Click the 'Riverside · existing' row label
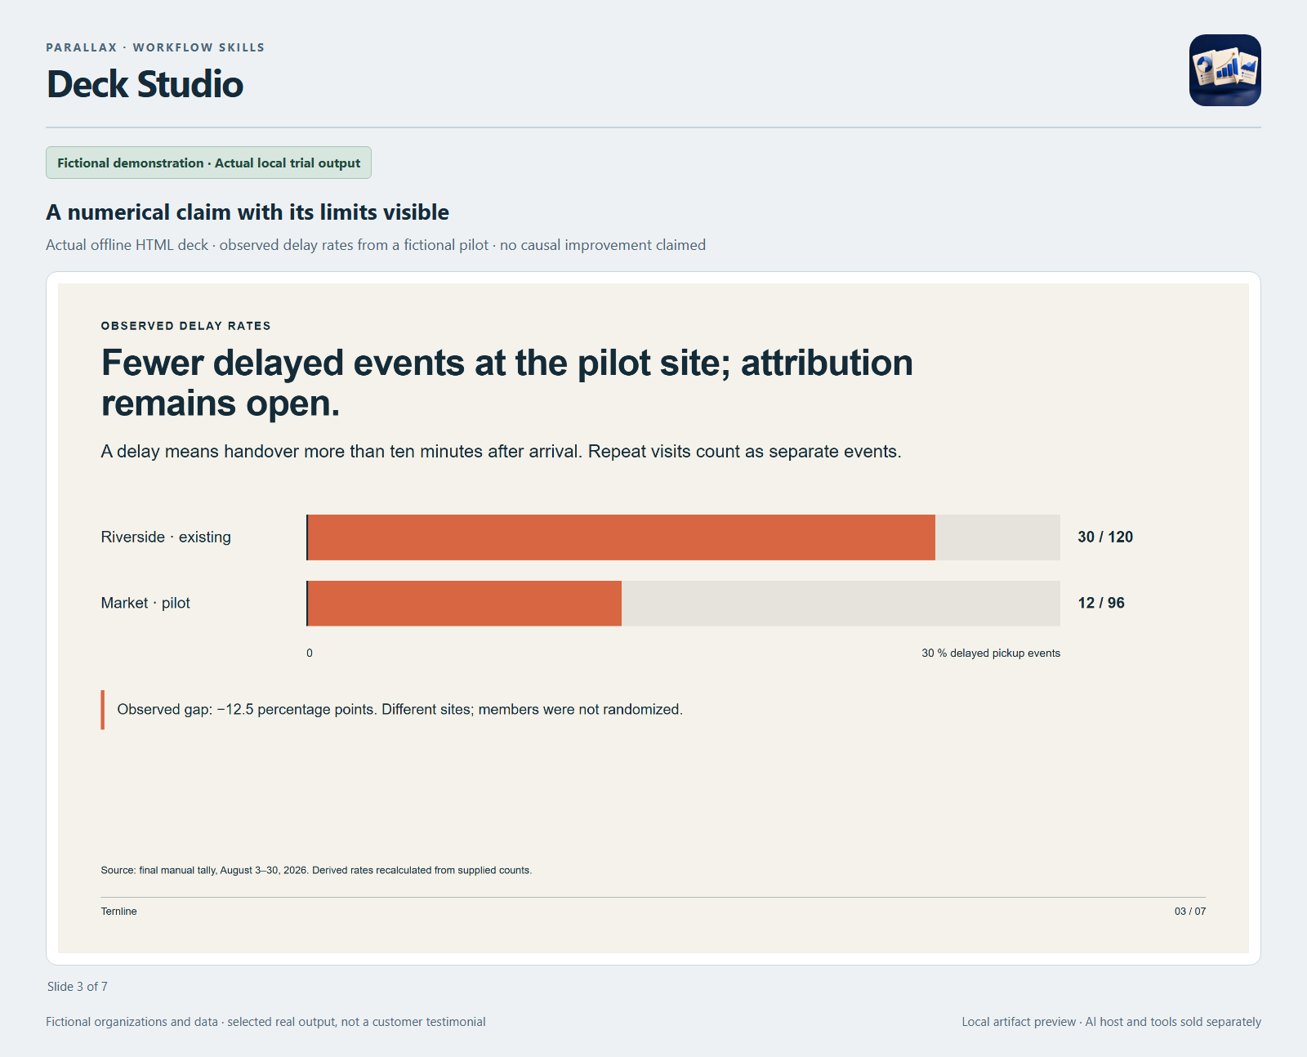This screenshot has width=1307, height=1057. point(166,537)
